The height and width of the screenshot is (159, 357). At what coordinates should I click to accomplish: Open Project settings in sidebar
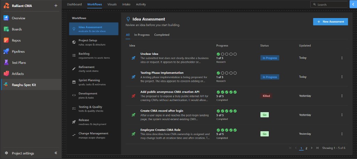(x=23, y=153)
